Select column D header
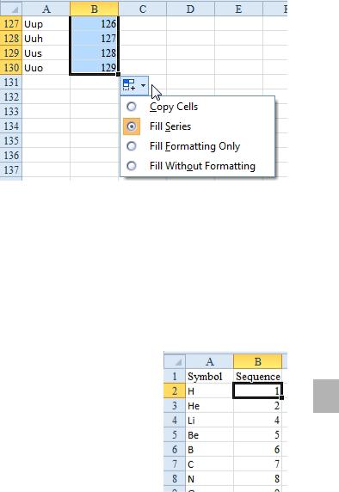 [x=190, y=9]
